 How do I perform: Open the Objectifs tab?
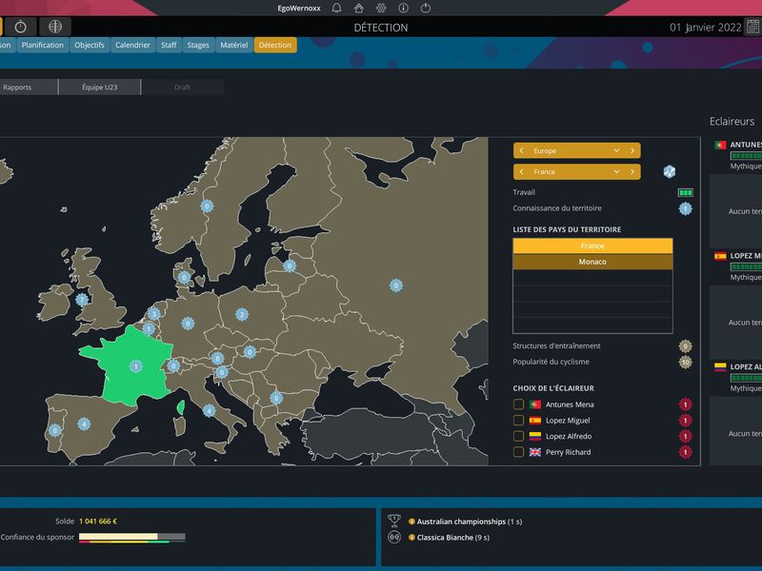tap(90, 45)
